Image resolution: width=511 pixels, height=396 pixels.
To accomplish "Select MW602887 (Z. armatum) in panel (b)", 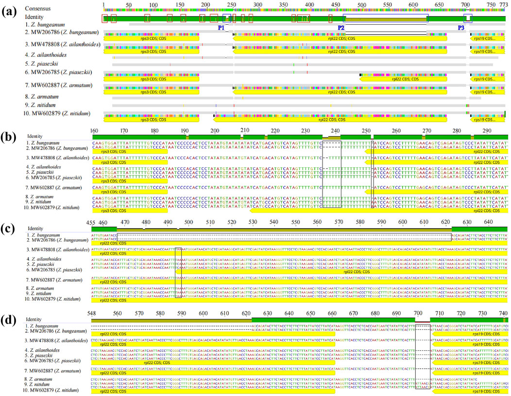I will click(54, 188).
